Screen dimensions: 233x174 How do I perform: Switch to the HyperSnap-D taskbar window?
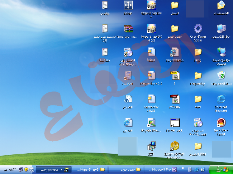[x=90, y=170]
